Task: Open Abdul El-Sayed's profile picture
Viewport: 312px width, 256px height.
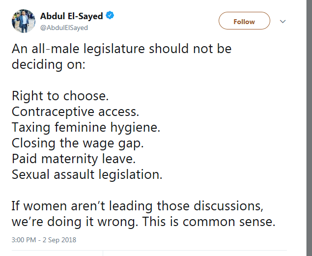Action: [24, 21]
